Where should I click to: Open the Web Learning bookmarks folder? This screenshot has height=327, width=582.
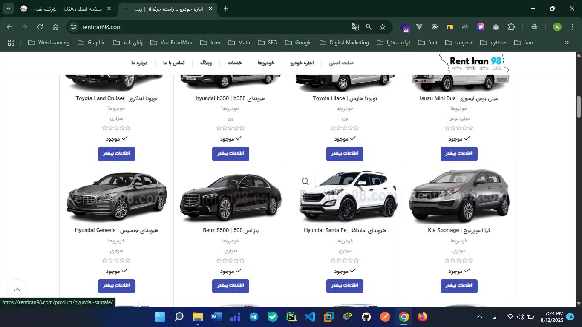coord(49,43)
